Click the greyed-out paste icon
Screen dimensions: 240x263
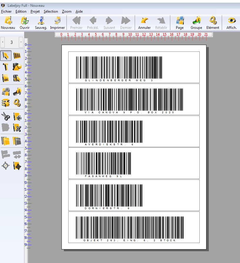[x=6, y=128]
